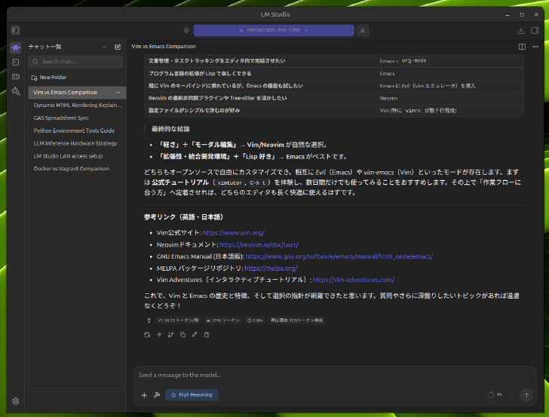The image size is (549, 417).
Task: Open tools and integrations icon in input
Action: coord(157,395)
